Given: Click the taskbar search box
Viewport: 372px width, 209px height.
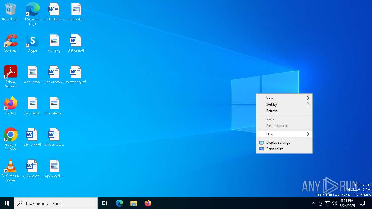Looking at the screenshot, I should tap(56, 203).
